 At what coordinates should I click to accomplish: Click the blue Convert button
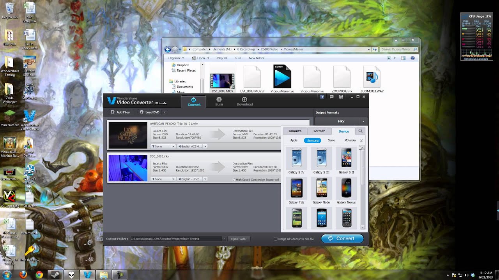click(342, 238)
